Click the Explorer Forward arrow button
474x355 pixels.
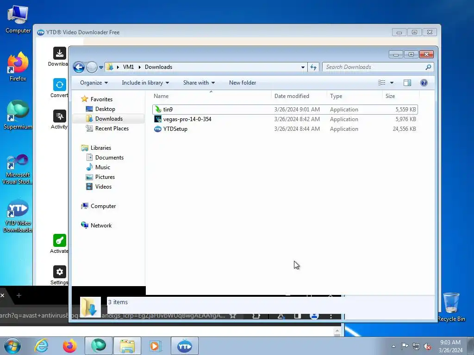tap(92, 67)
